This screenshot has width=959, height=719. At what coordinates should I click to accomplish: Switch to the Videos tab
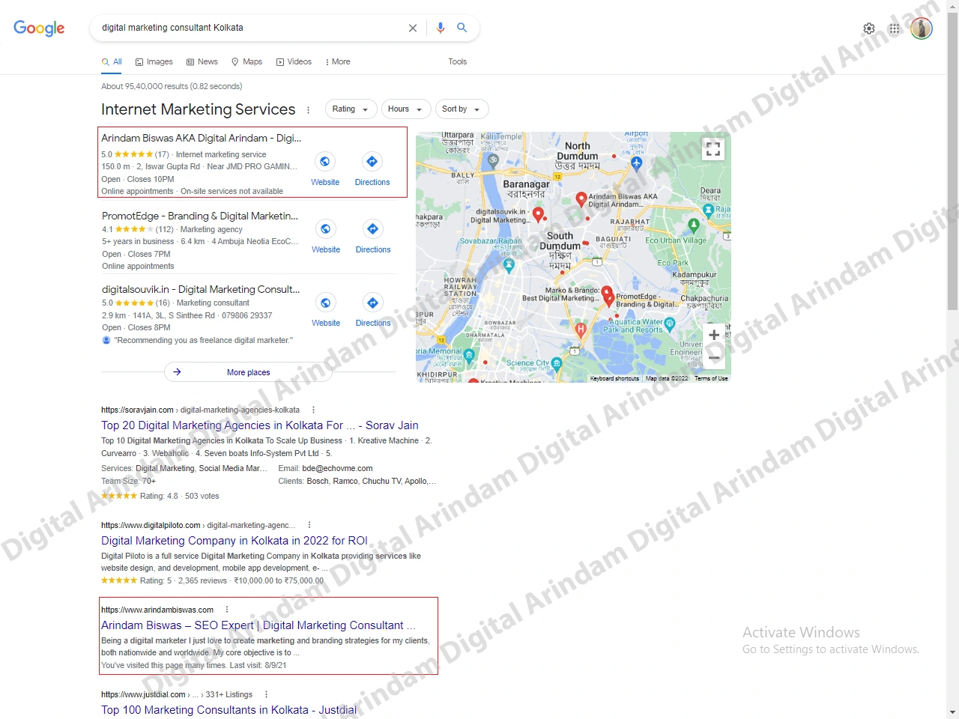pyautogui.click(x=294, y=61)
